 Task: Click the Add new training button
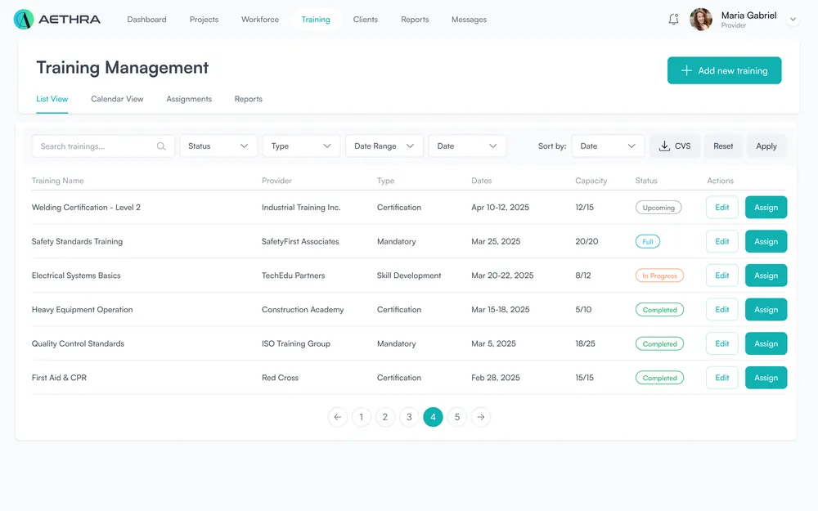[x=724, y=70]
